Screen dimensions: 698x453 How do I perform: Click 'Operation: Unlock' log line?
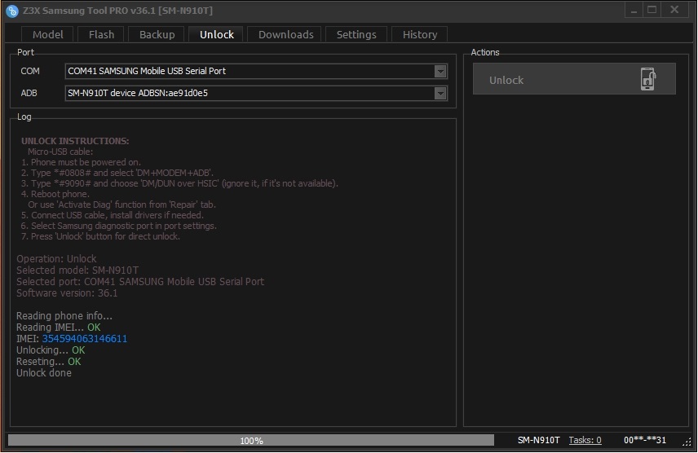coord(56,258)
